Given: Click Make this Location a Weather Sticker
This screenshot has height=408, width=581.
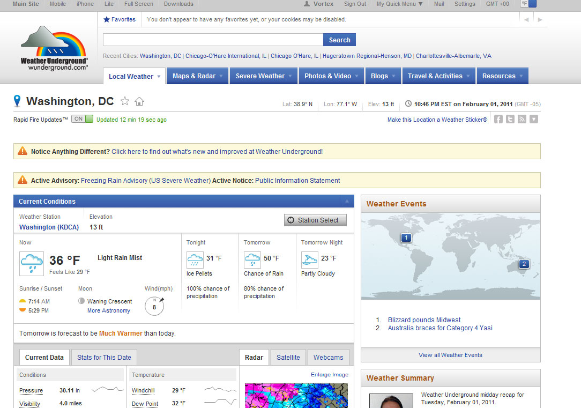Looking at the screenshot, I should point(437,120).
